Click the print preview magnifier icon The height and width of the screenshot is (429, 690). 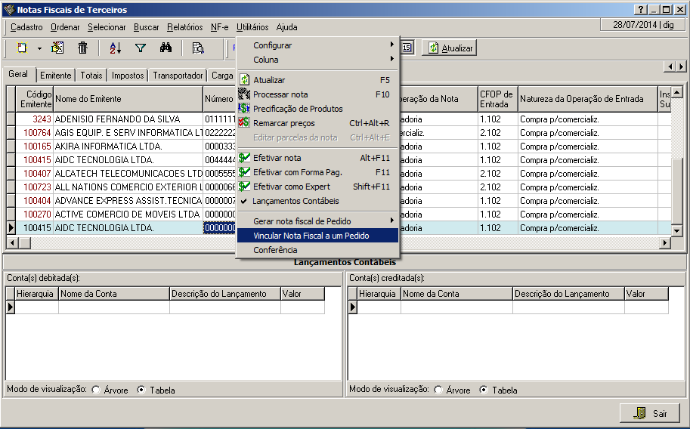pos(198,48)
